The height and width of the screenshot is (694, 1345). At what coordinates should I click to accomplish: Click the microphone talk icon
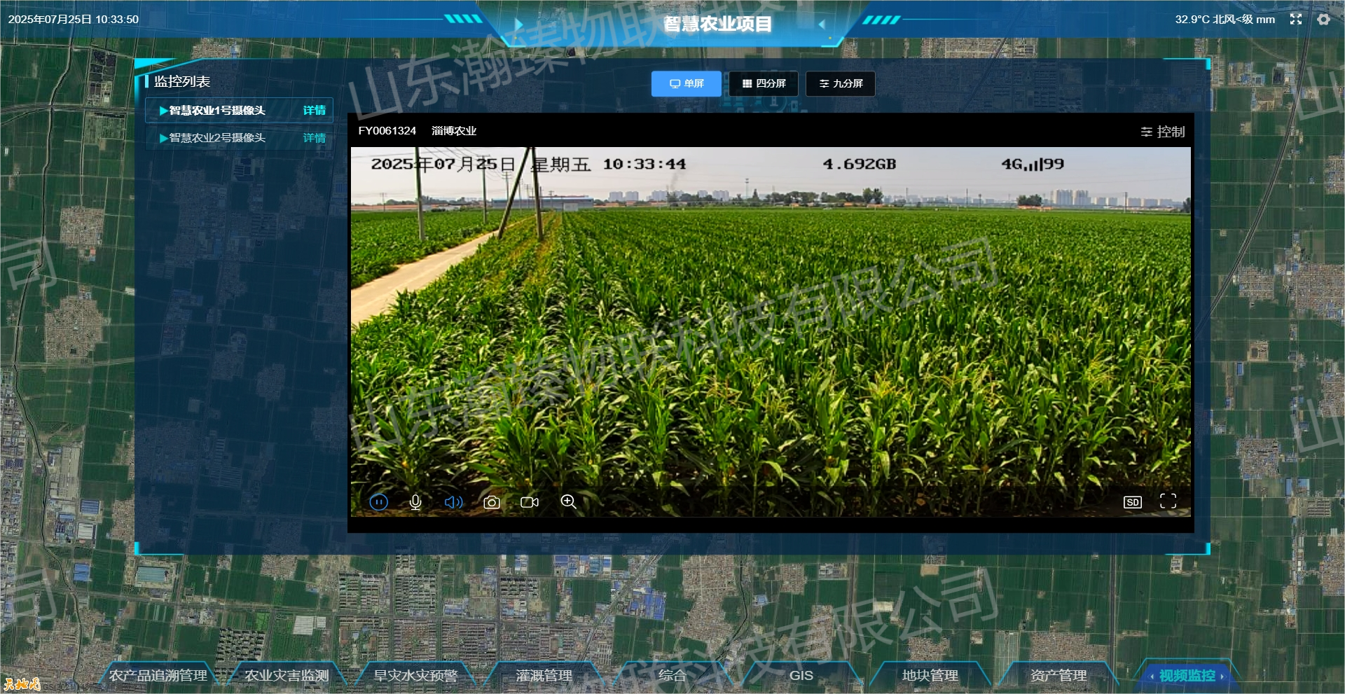(x=415, y=502)
